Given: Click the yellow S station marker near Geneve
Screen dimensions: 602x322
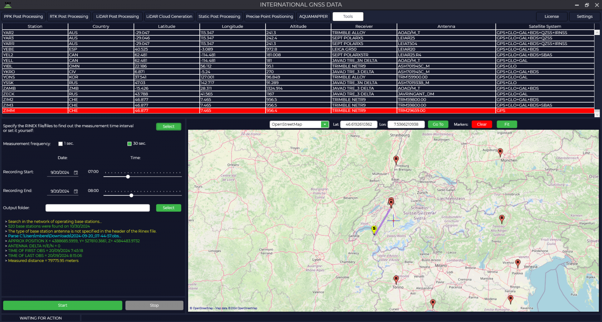Looking at the screenshot, I should [374, 230].
